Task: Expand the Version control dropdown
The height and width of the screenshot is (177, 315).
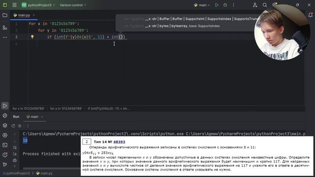Action: [73, 5]
